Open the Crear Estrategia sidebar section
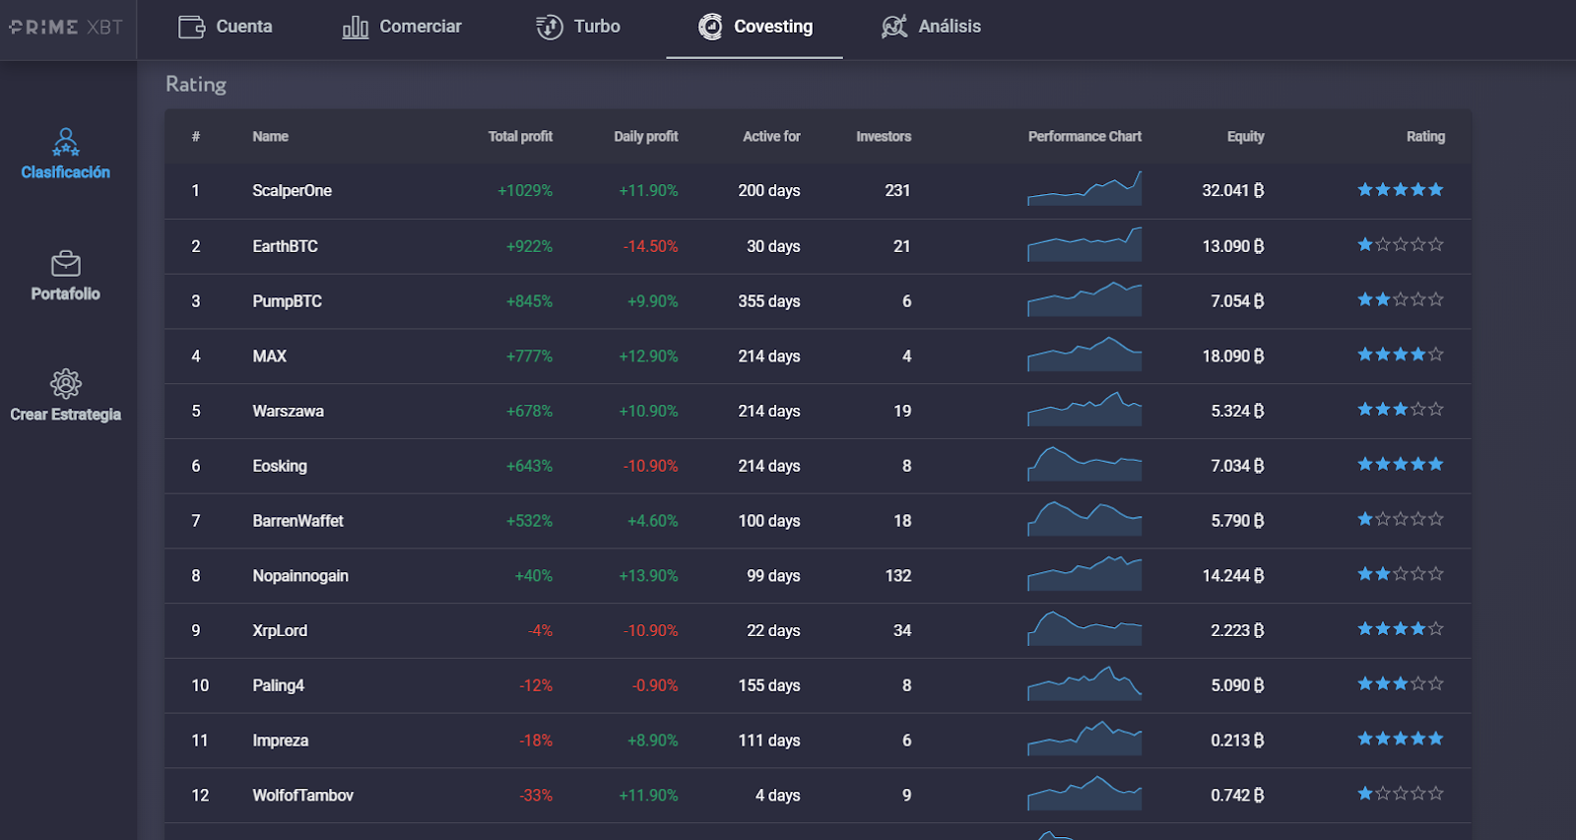 [x=66, y=396]
